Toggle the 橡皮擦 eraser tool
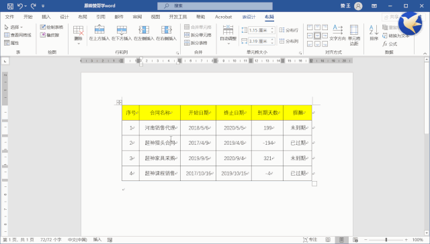The height and width of the screenshot is (244, 430). coord(50,35)
